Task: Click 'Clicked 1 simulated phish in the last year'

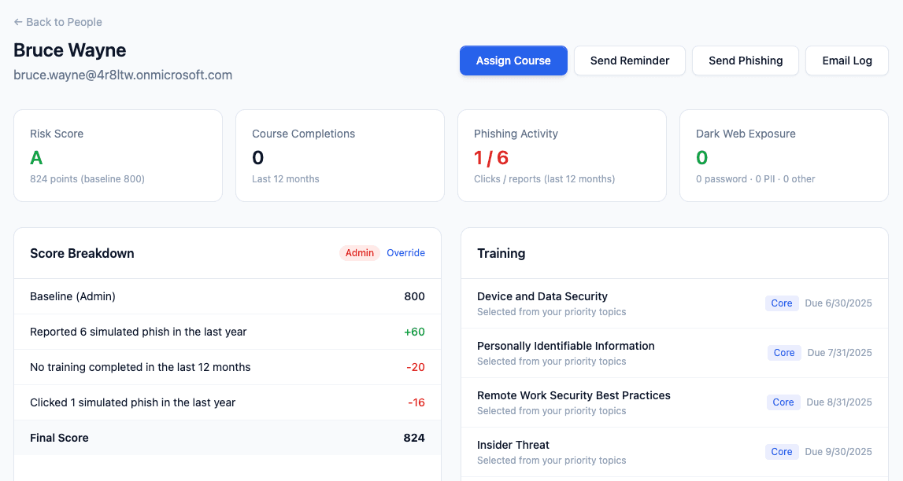Action: (x=132, y=402)
